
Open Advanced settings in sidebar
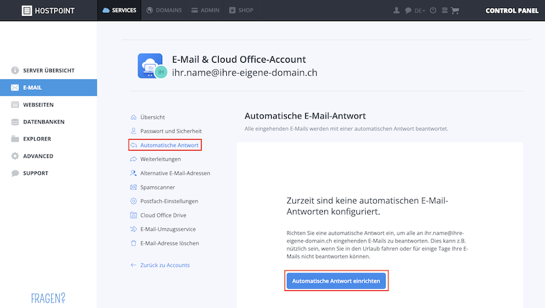pyautogui.click(x=48, y=156)
